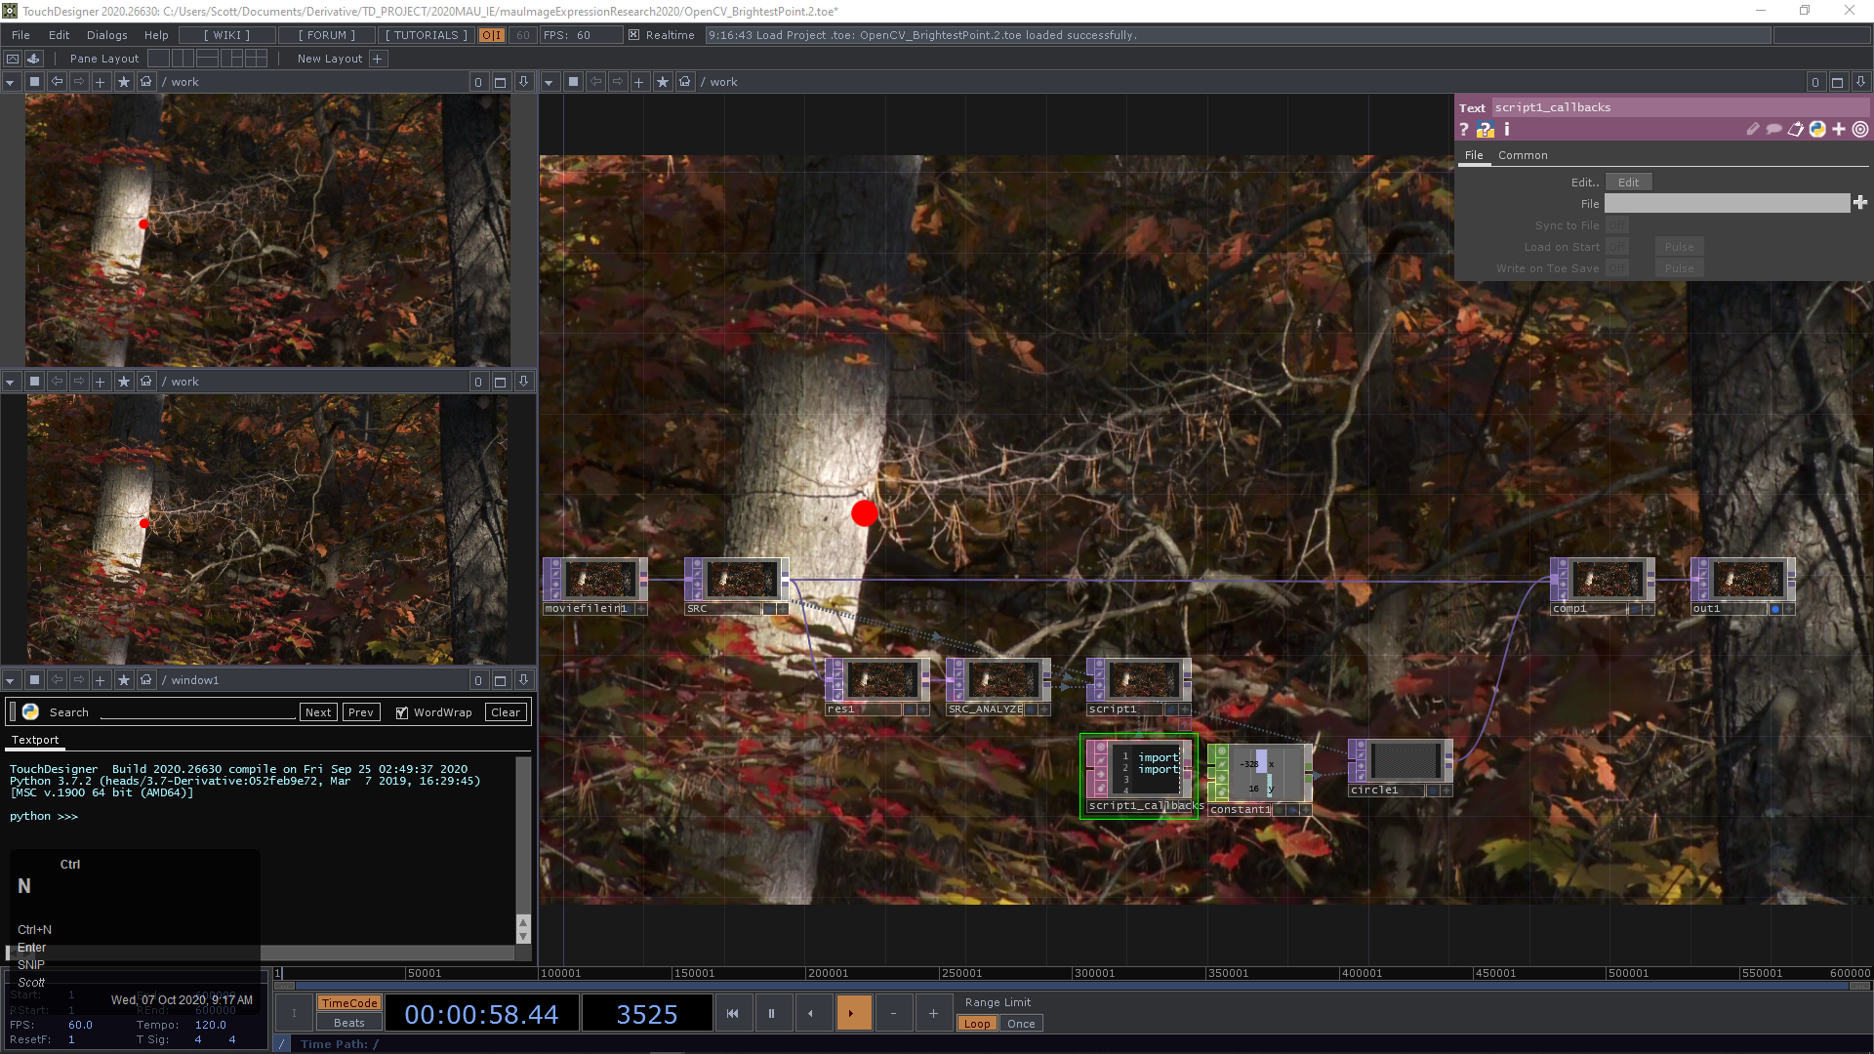Click the home icon in network pane

[x=685, y=82]
